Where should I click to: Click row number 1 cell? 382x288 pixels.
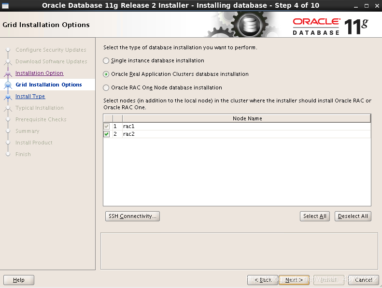117,126
